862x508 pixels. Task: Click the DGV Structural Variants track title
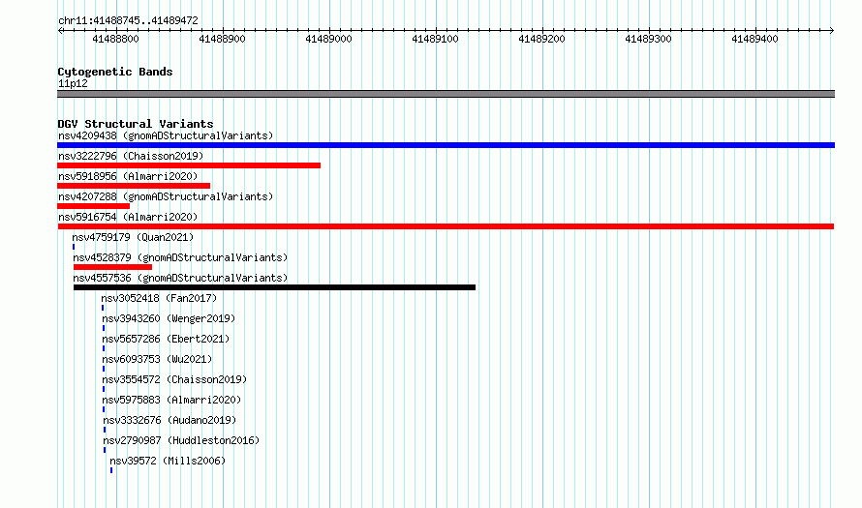coord(136,124)
